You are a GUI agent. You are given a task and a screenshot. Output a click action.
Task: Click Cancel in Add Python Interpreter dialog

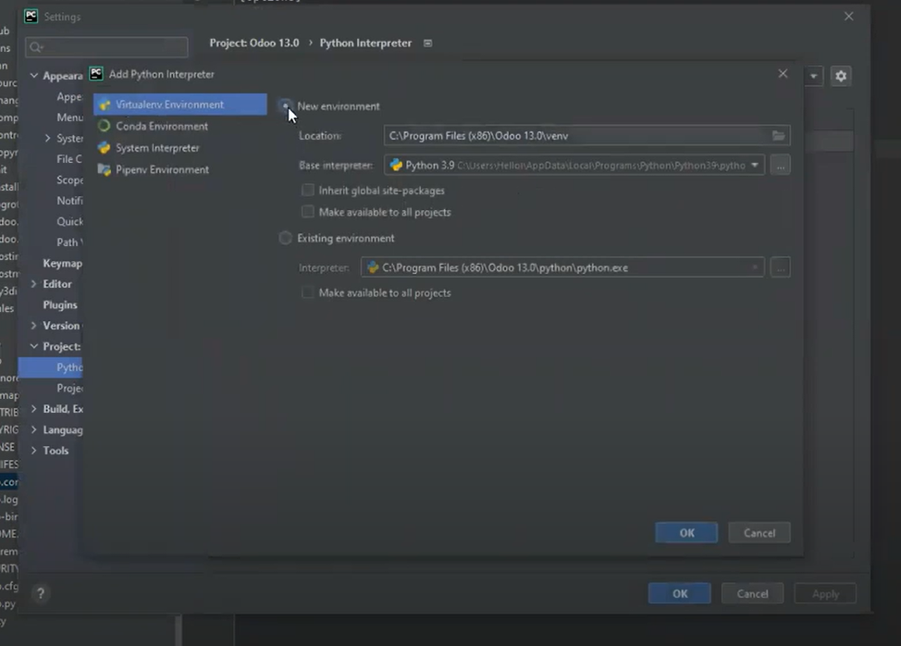point(759,533)
